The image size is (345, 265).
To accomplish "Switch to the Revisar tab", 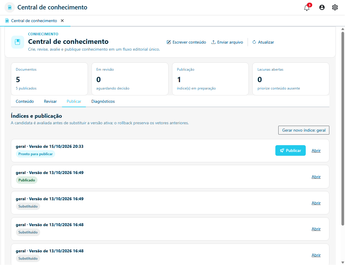I will 50,101.
